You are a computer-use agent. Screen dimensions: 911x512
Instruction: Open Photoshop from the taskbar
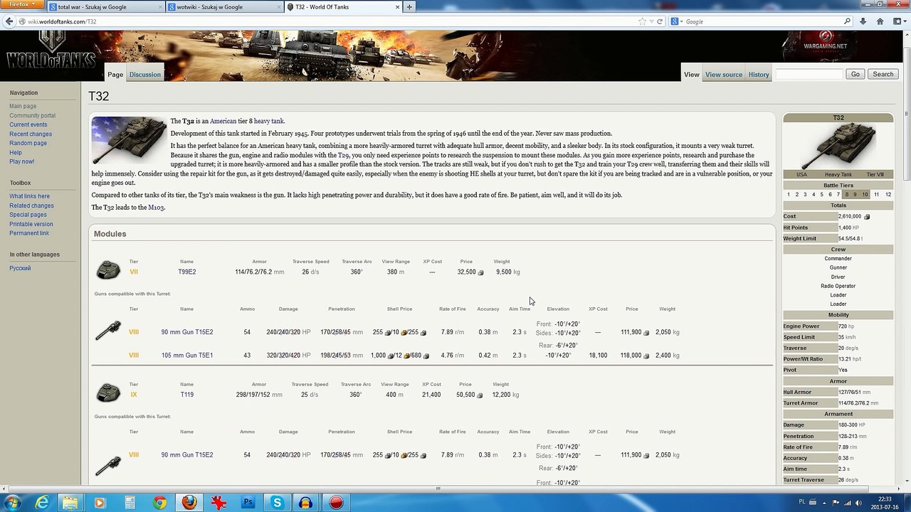[248, 503]
